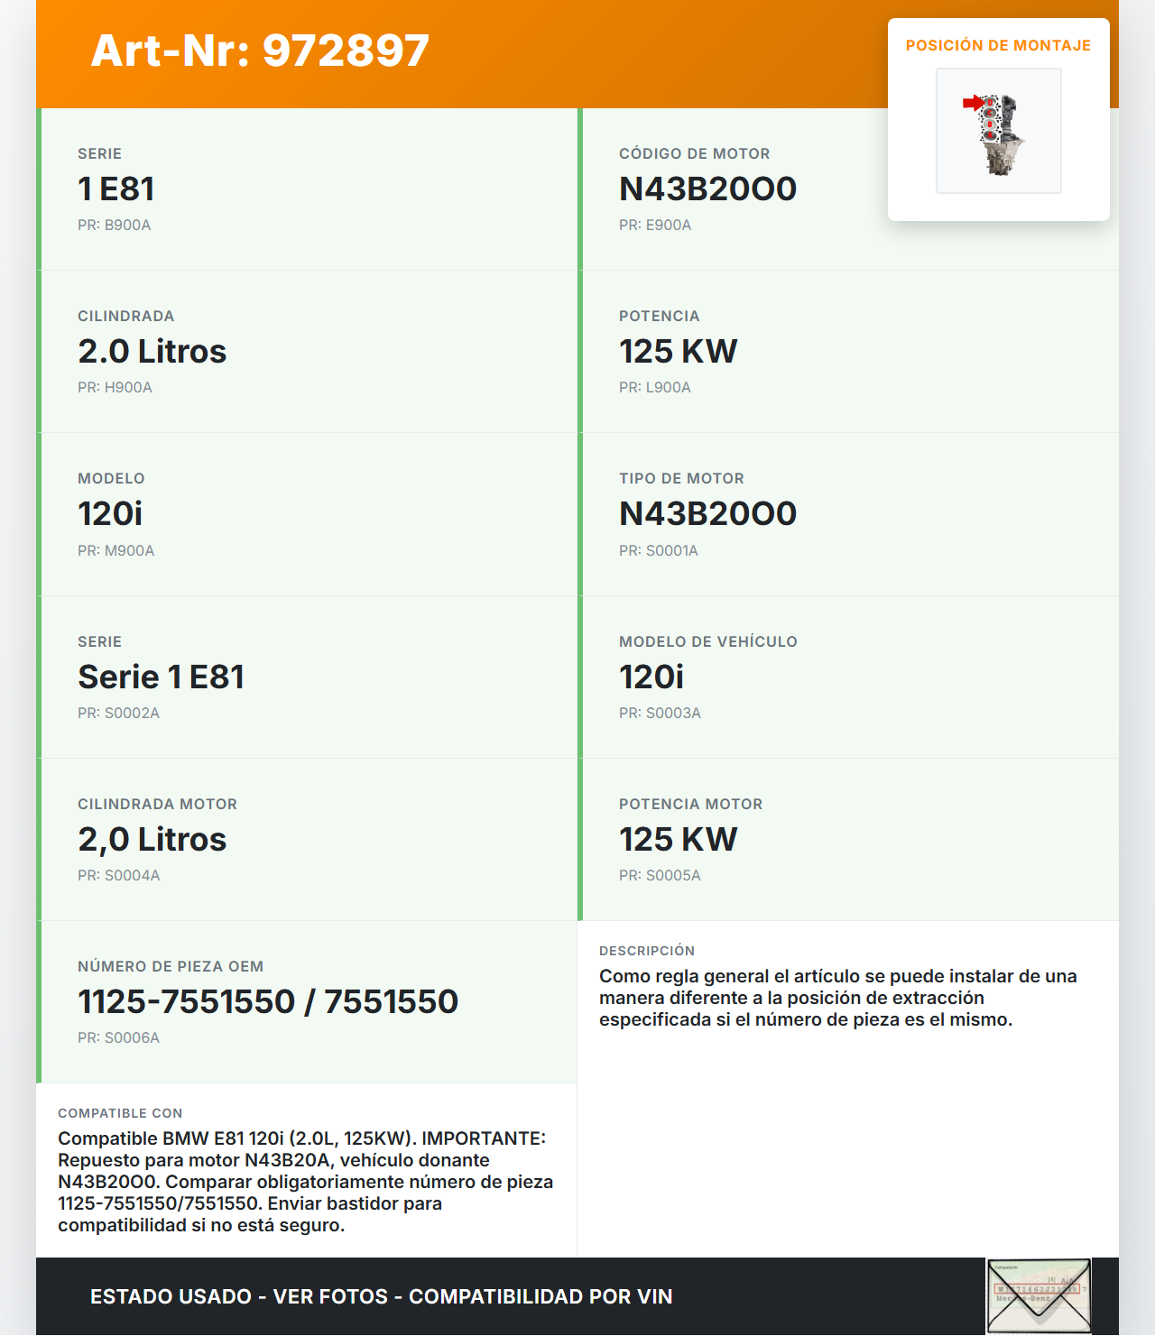
Task: Click the MODELO DE VEHÍCULO 120i value
Action: click(x=651, y=677)
